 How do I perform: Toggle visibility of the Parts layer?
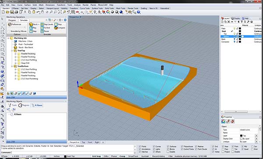tap(235, 29)
